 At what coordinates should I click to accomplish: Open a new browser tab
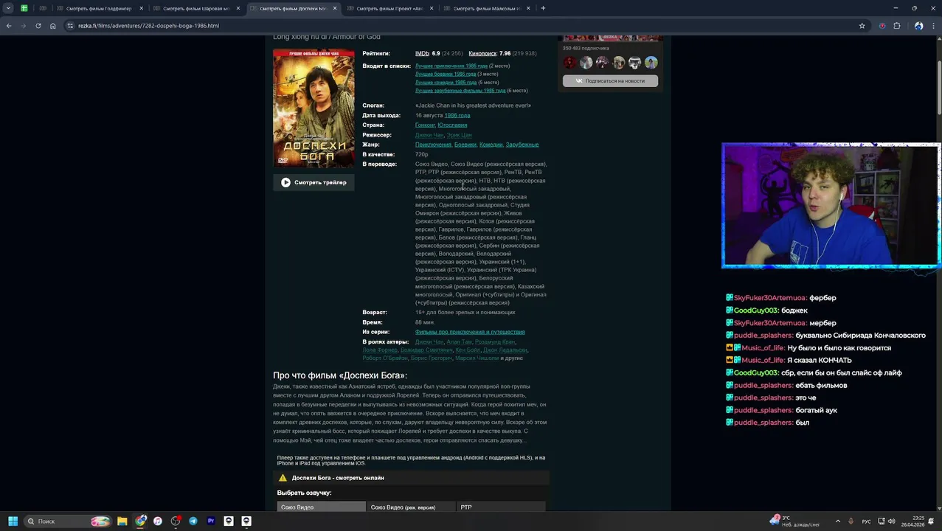pyautogui.click(x=543, y=8)
